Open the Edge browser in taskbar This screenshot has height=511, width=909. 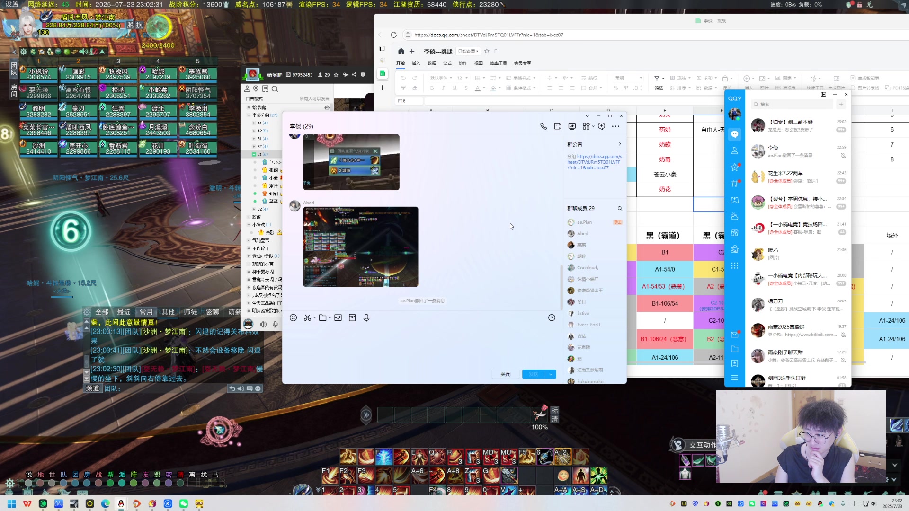[x=105, y=504]
